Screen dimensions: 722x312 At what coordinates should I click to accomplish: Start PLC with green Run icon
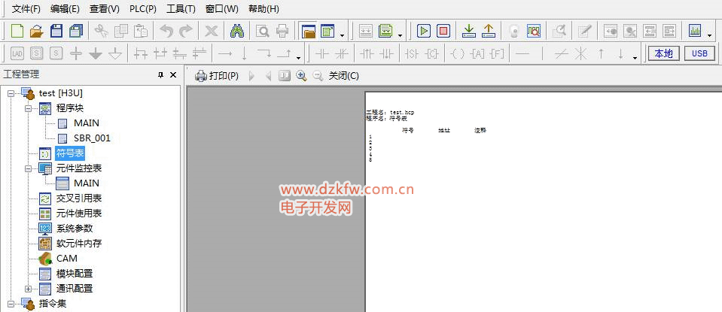pyautogui.click(x=424, y=31)
